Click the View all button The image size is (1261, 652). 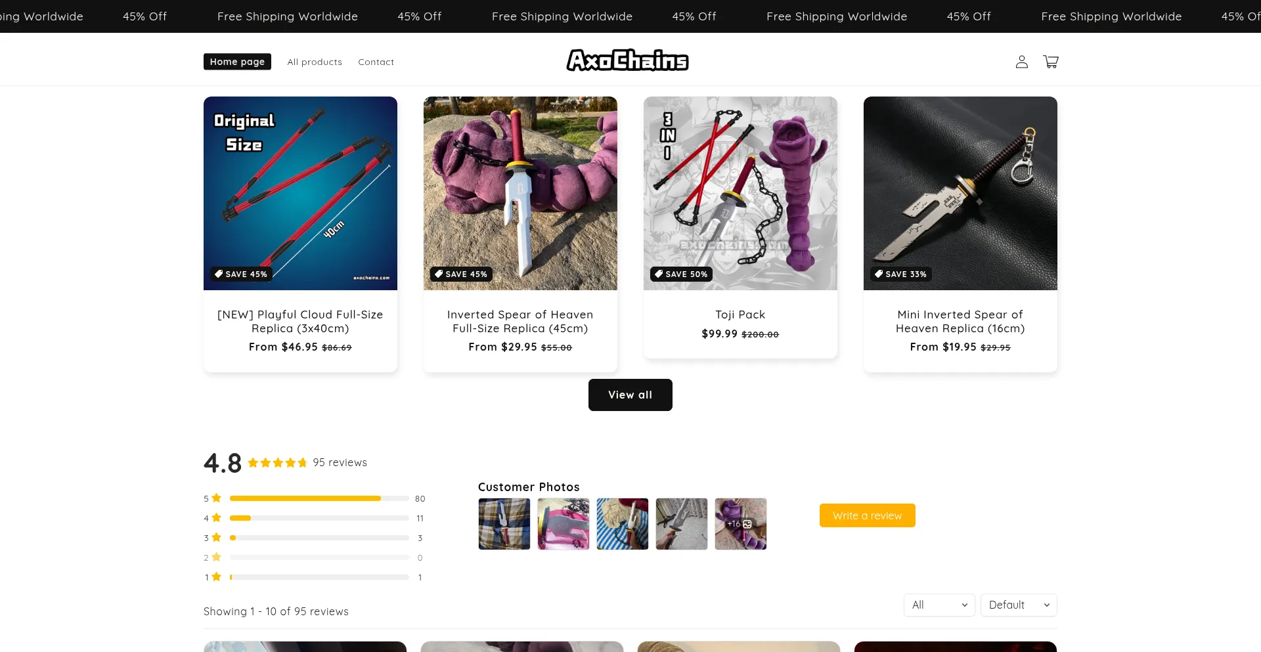coord(630,395)
